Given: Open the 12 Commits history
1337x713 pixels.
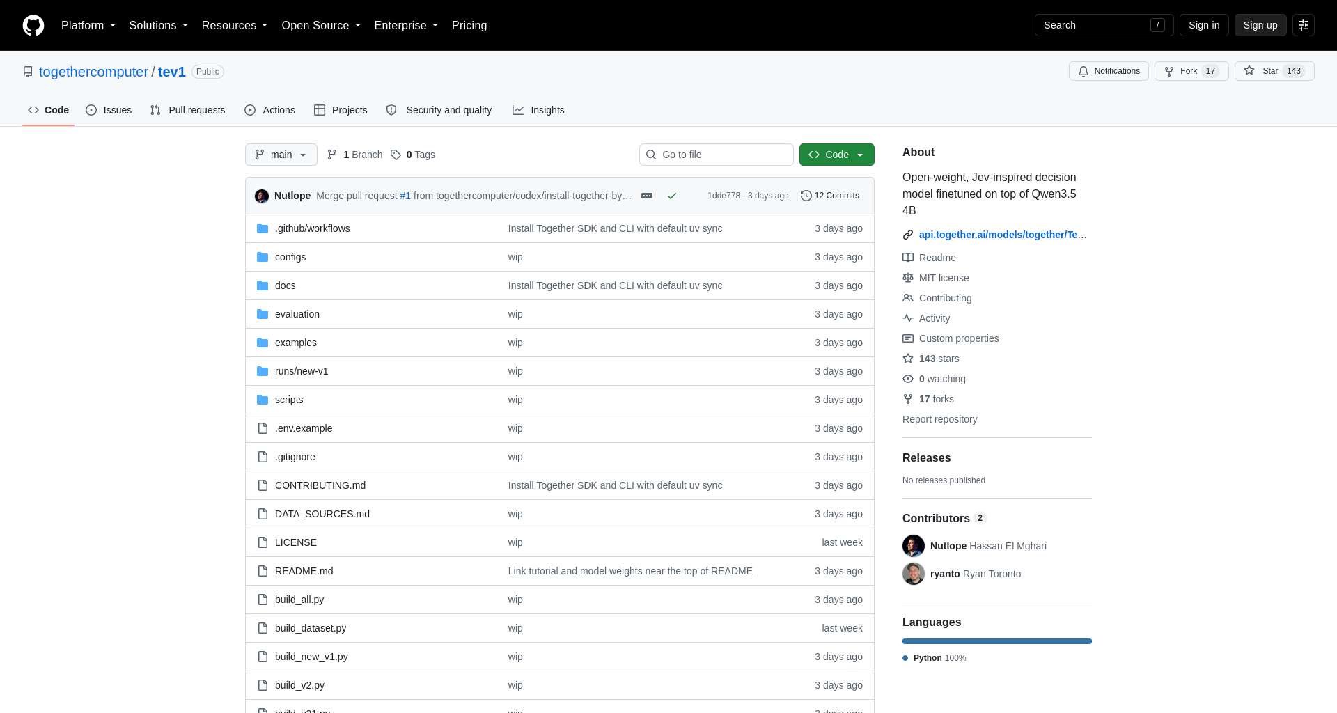Looking at the screenshot, I should click(830, 196).
